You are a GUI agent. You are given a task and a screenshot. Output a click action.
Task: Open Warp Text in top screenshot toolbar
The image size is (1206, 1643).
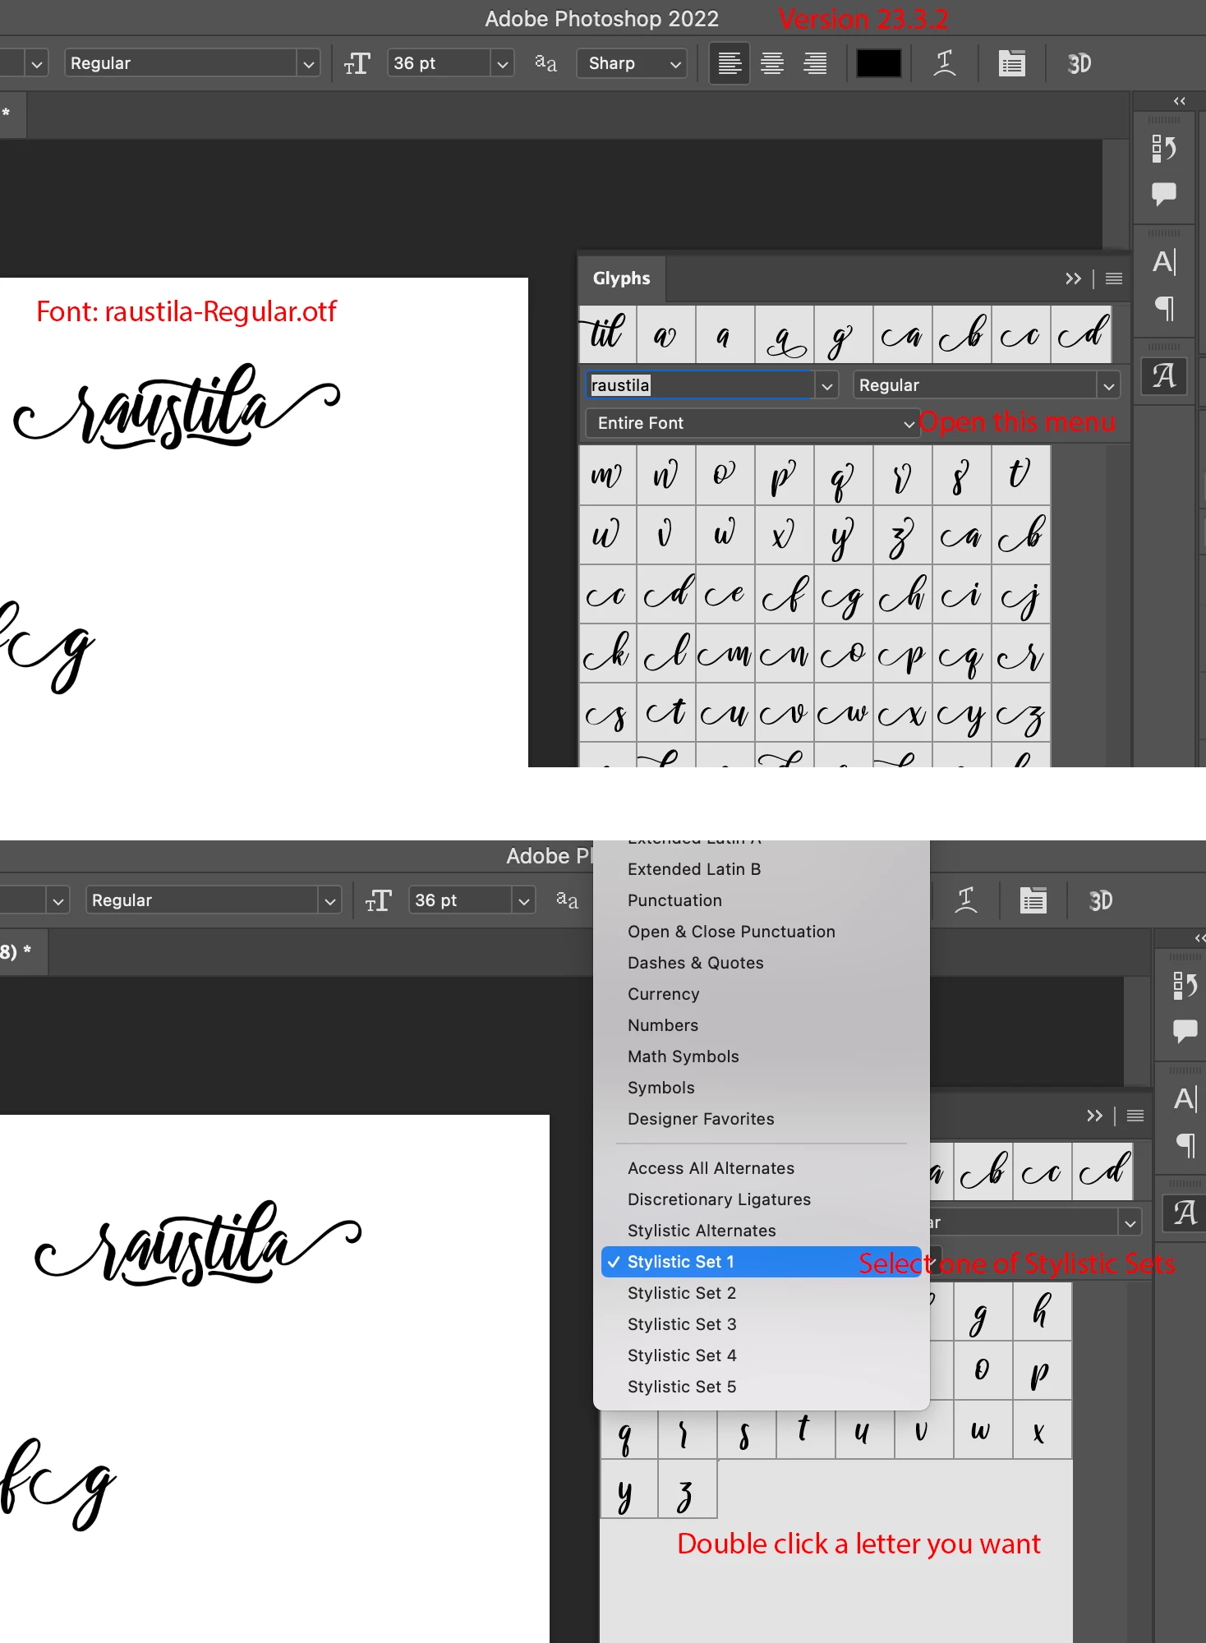point(945,63)
